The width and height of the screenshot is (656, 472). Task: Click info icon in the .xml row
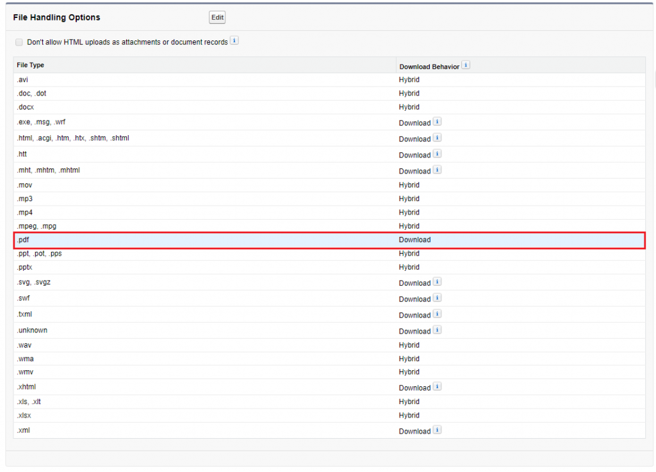(x=437, y=430)
